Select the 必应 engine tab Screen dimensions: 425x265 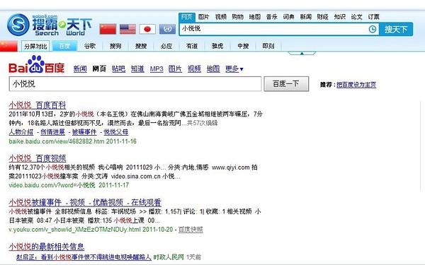(x=166, y=46)
